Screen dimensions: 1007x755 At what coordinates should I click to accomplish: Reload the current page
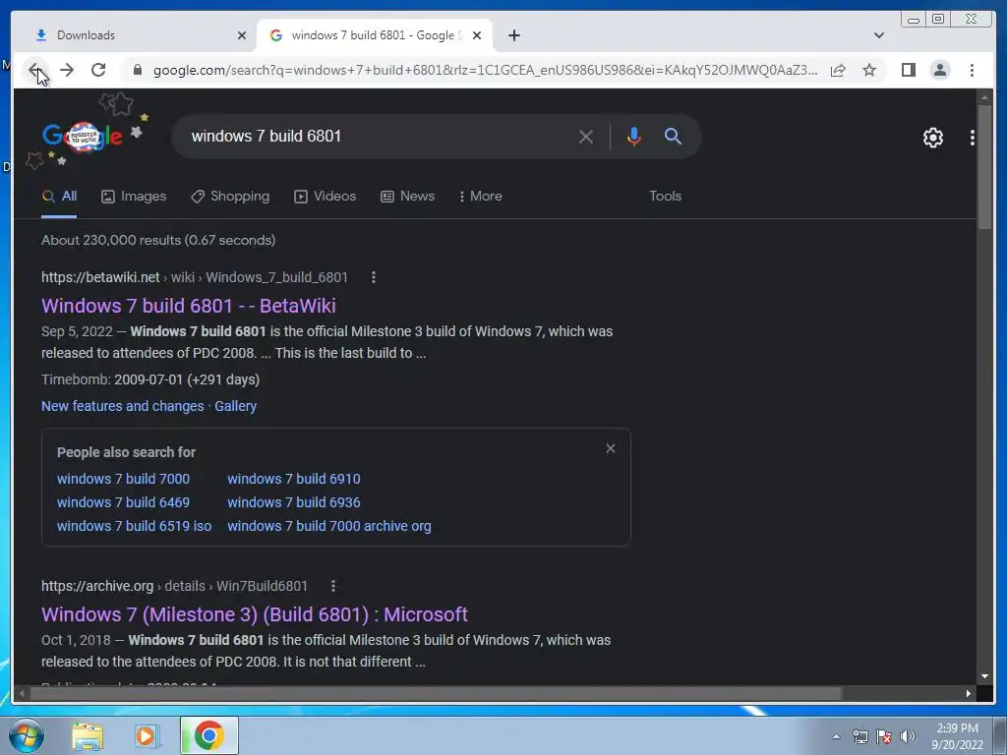pyautogui.click(x=98, y=70)
